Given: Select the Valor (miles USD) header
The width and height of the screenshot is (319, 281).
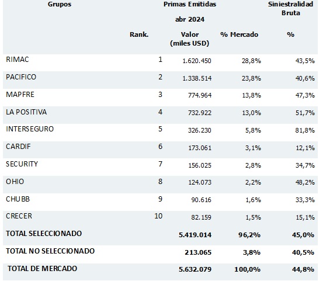Looking at the screenshot, I should tap(190, 39).
